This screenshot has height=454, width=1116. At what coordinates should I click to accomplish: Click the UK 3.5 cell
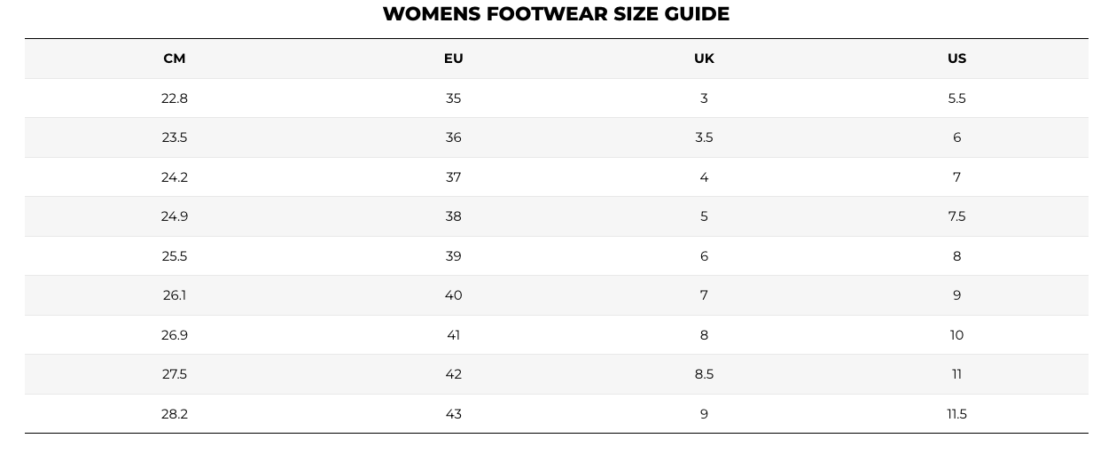[x=704, y=137]
